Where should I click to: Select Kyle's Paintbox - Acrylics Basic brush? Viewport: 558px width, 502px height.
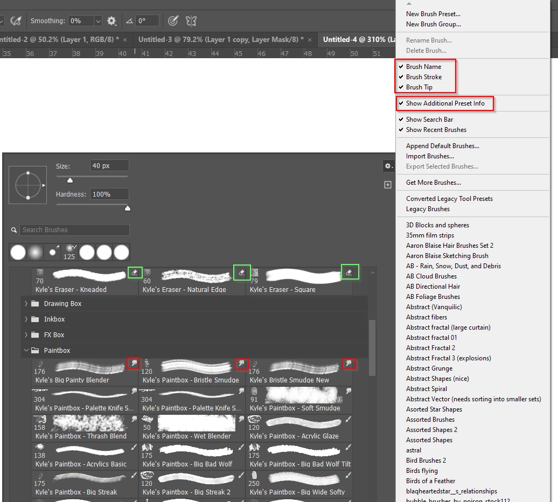pos(85,456)
